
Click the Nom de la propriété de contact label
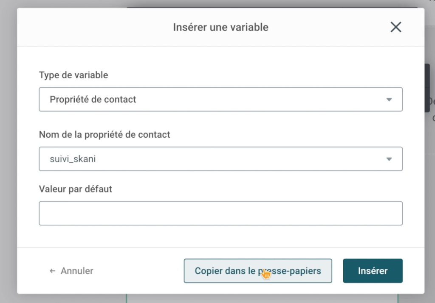pos(105,134)
